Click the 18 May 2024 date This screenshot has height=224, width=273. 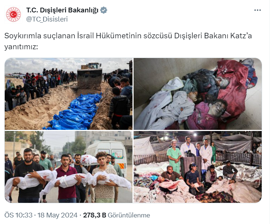click(x=58, y=215)
